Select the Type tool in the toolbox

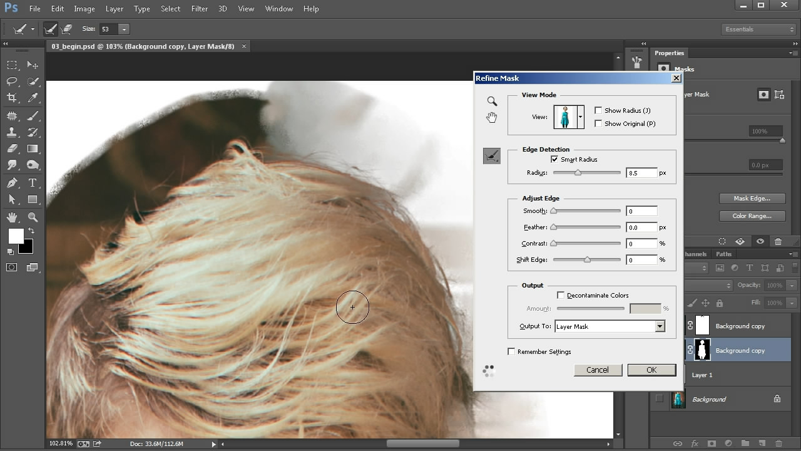pos(33,183)
